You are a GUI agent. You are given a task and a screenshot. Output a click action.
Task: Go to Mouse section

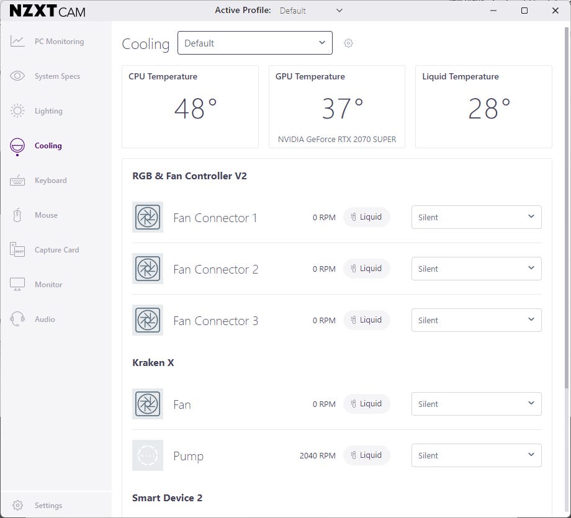46,215
